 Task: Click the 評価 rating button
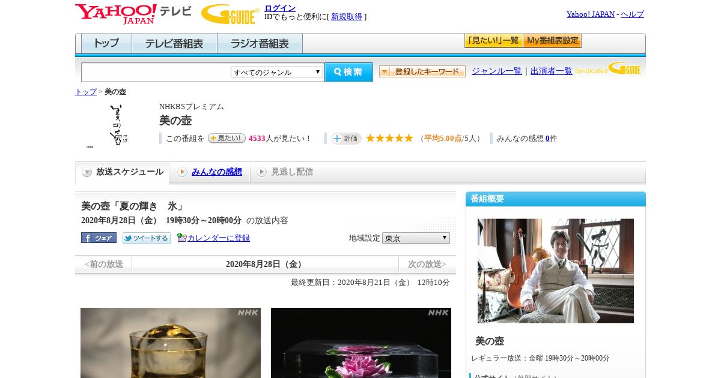(x=346, y=139)
